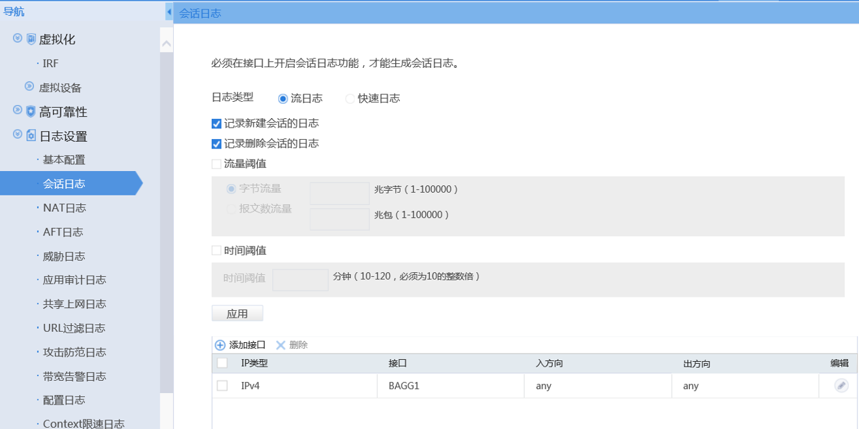Click the X icon beside 删除

[280, 345]
